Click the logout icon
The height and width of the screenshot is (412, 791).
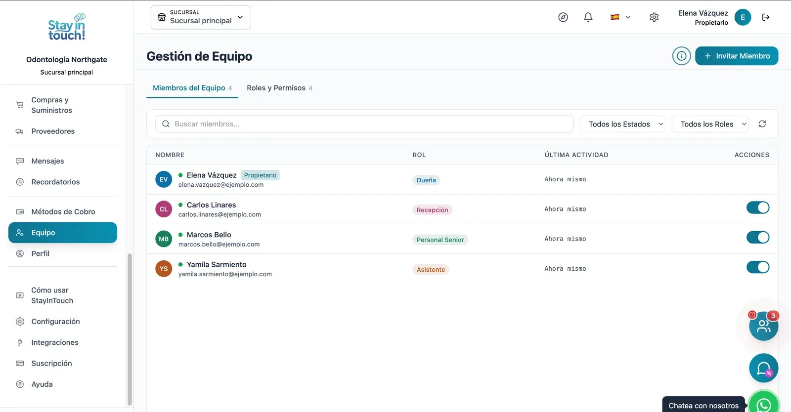point(766,17)
